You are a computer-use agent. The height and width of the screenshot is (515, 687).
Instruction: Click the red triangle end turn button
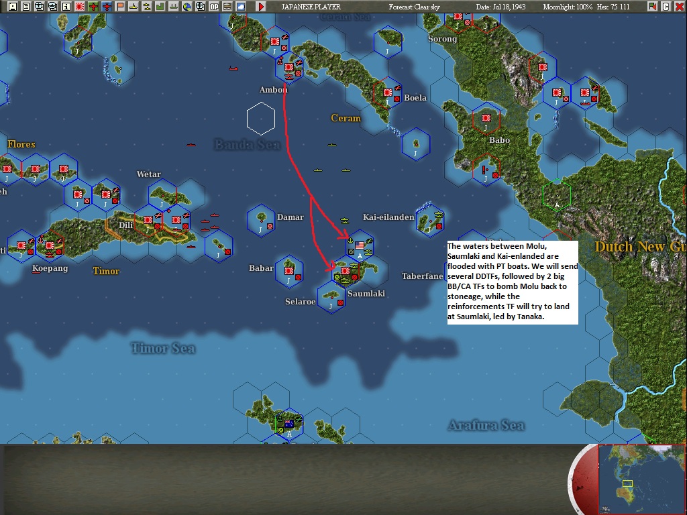point(261,7)
